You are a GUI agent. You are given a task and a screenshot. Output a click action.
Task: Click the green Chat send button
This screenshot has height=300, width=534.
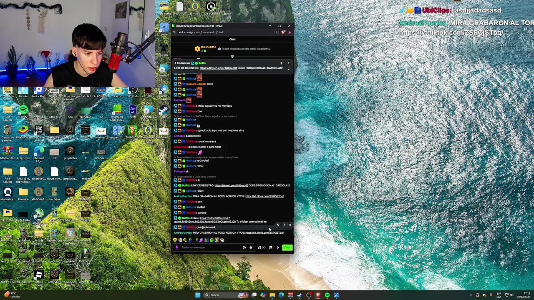(287, 247)
